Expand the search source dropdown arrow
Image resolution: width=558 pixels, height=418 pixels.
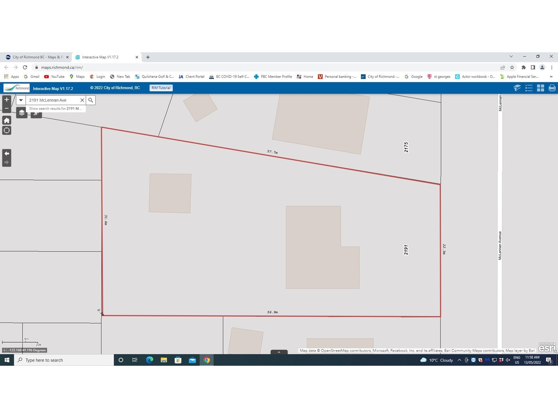[x=21, y=100]
